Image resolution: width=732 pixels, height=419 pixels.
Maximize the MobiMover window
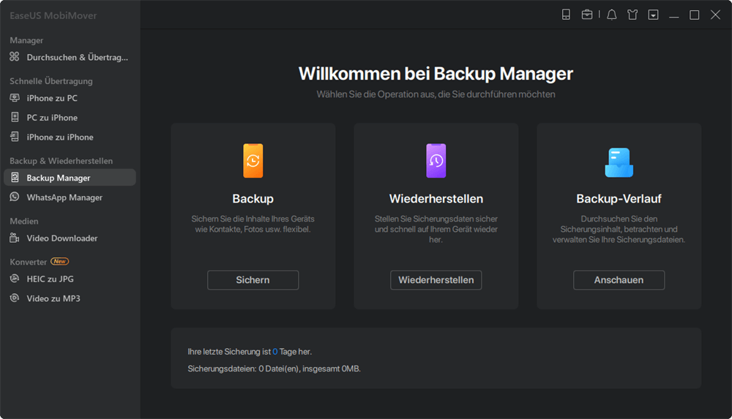pos(694,15)
